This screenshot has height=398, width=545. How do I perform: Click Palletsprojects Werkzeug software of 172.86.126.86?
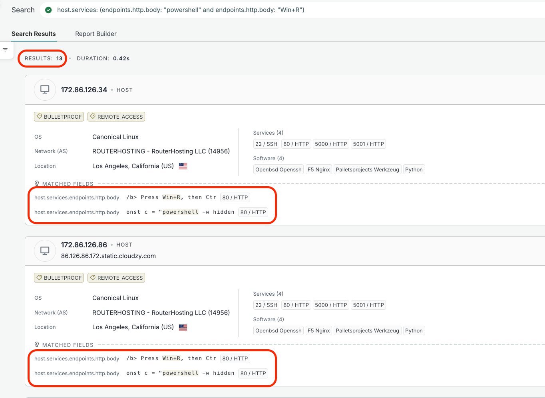[368, 330]
